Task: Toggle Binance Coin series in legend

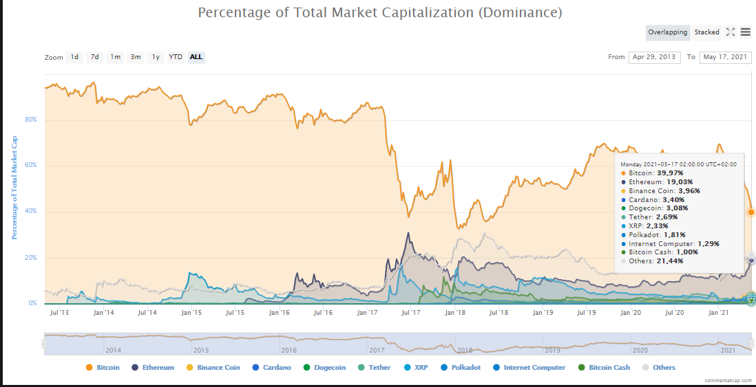Action: tap(213, 367)
